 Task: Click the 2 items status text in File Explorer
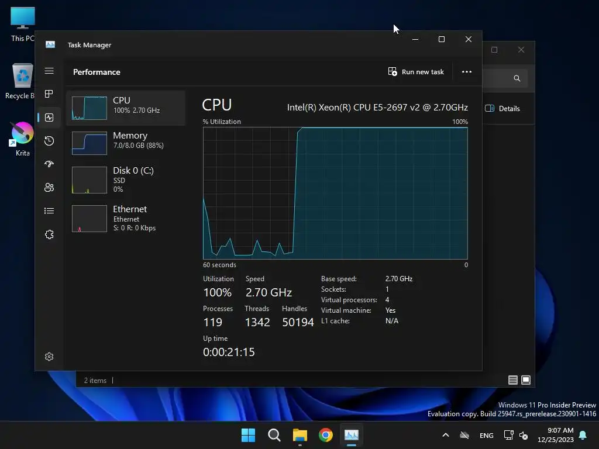[95, 381]
